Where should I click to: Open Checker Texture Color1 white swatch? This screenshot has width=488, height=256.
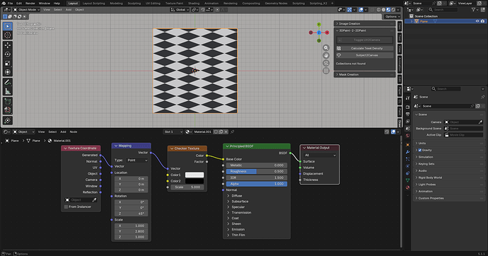tap(194, 175)
